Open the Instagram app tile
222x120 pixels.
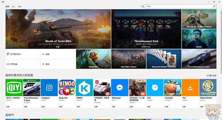[x=49, y=93]
